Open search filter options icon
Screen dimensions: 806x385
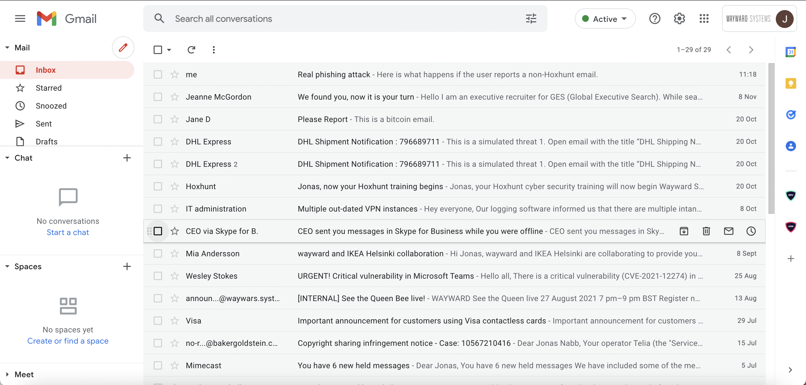[x=531, y=18]
